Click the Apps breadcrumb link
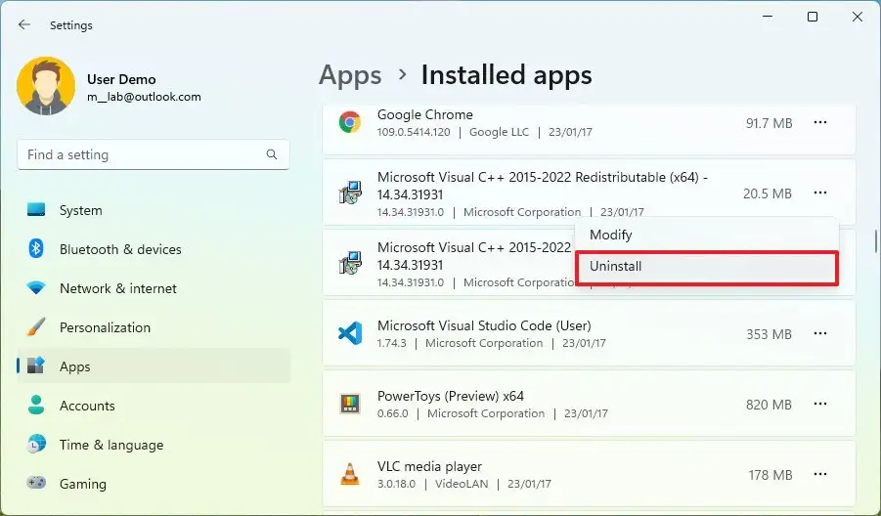881x516 pixels. pos(350,75)
